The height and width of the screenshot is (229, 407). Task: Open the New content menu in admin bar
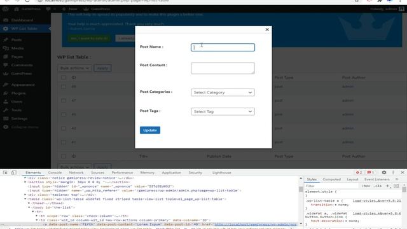[x=69, y=9]
